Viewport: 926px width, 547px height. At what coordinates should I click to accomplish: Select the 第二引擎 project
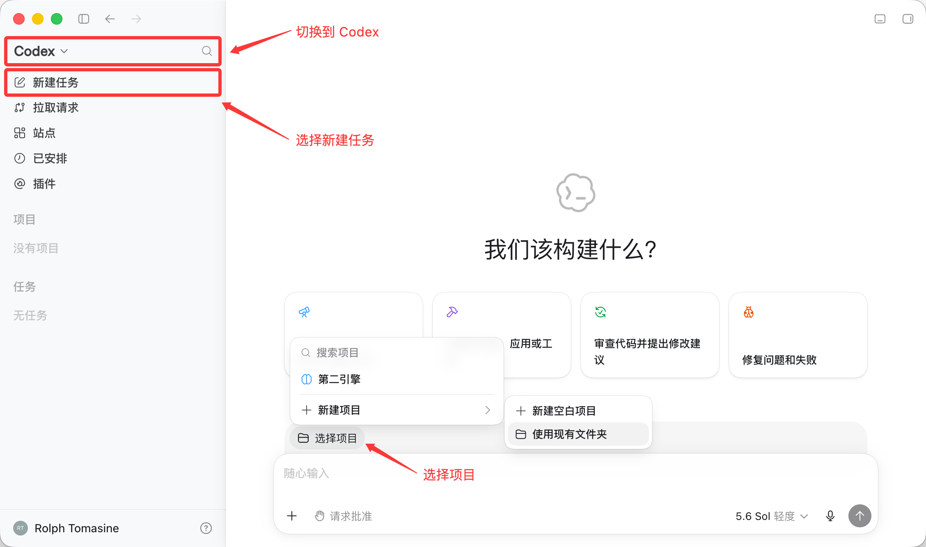coord(397,379)
